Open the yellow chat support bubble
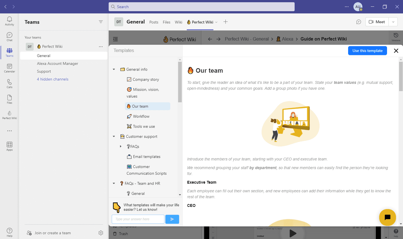The width and height of the screenshot is (403, 239). [388, 217]
